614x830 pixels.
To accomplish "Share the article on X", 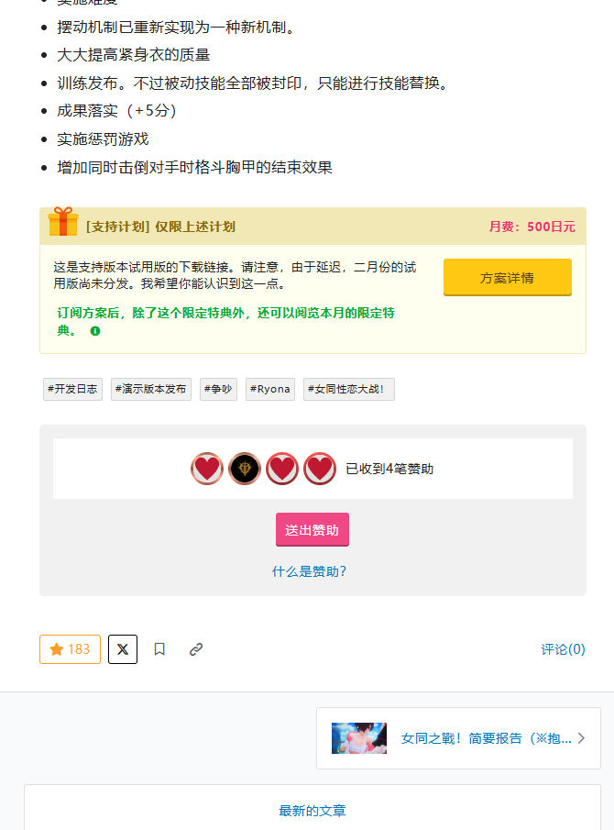I will tap(122, 648).
